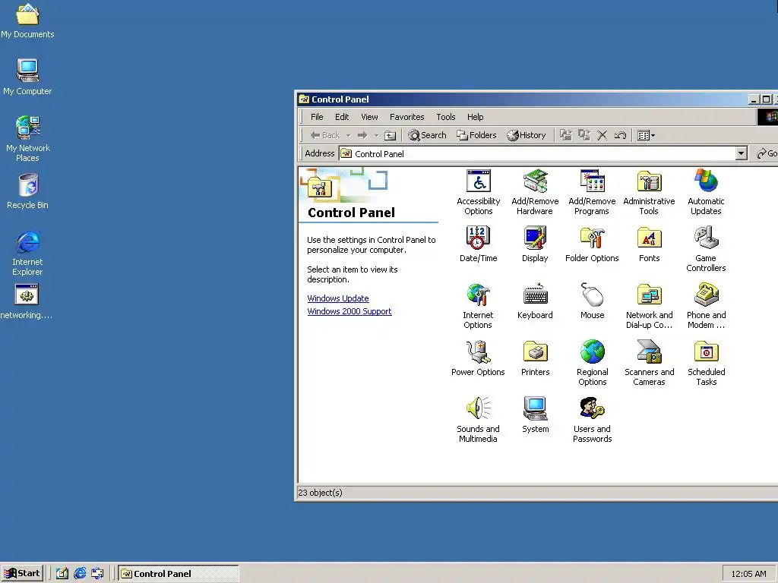Click the Back toolbar button
Viewport: 778px width, 583px height.
click(x=325, y=135)
